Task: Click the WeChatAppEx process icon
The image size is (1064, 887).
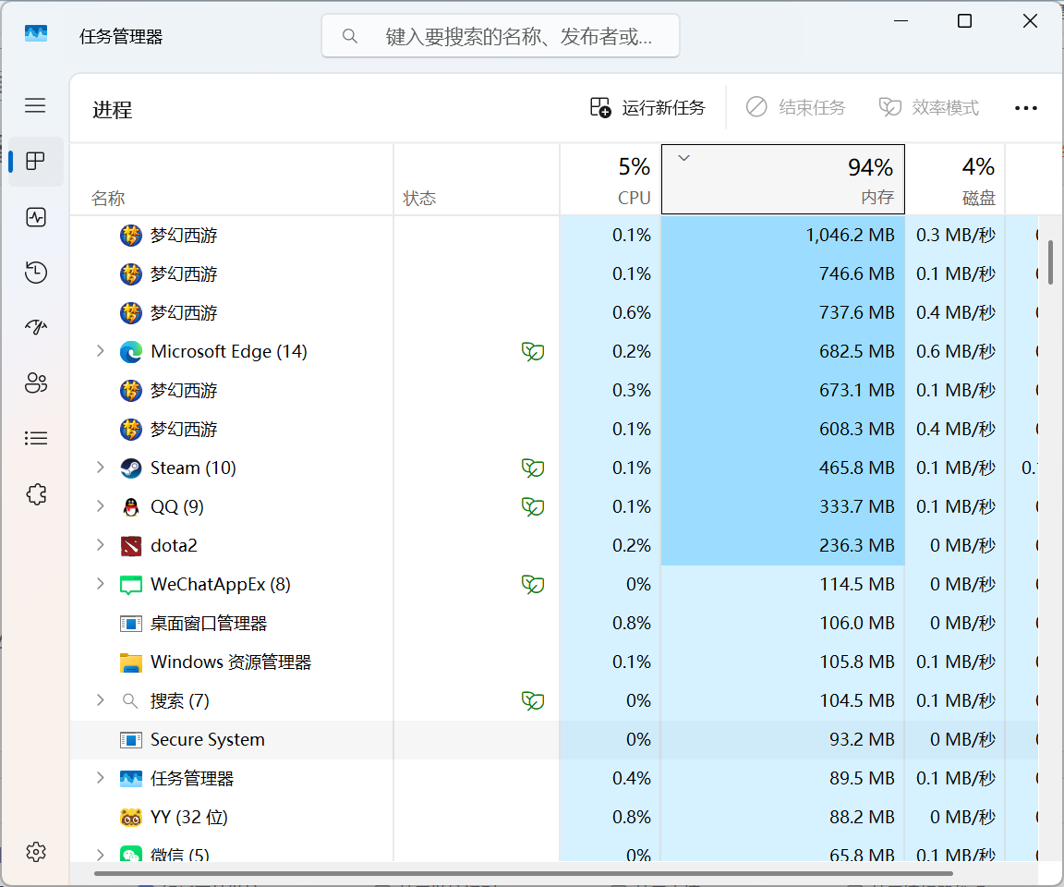Action: 131,584
